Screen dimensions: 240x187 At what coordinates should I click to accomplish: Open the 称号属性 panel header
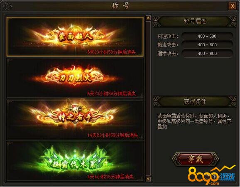point(195,21)
